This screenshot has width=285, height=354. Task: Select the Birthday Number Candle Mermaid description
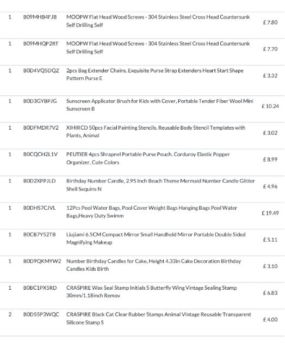pyautogui.click(x=160, y=185)
